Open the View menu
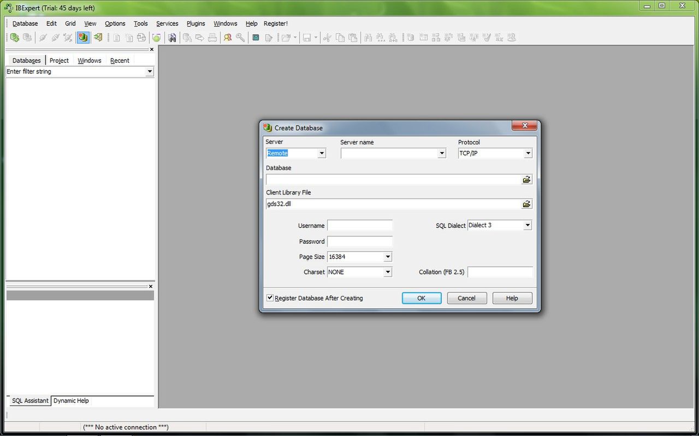Screen dimensions: 699x436 point(90,23)
